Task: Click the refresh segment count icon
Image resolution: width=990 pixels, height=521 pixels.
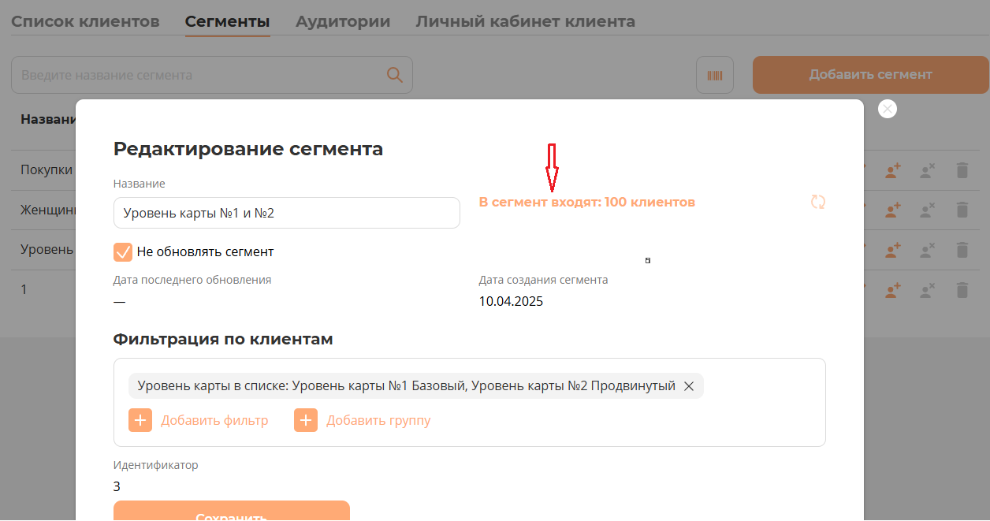Action: click(818, 202)
